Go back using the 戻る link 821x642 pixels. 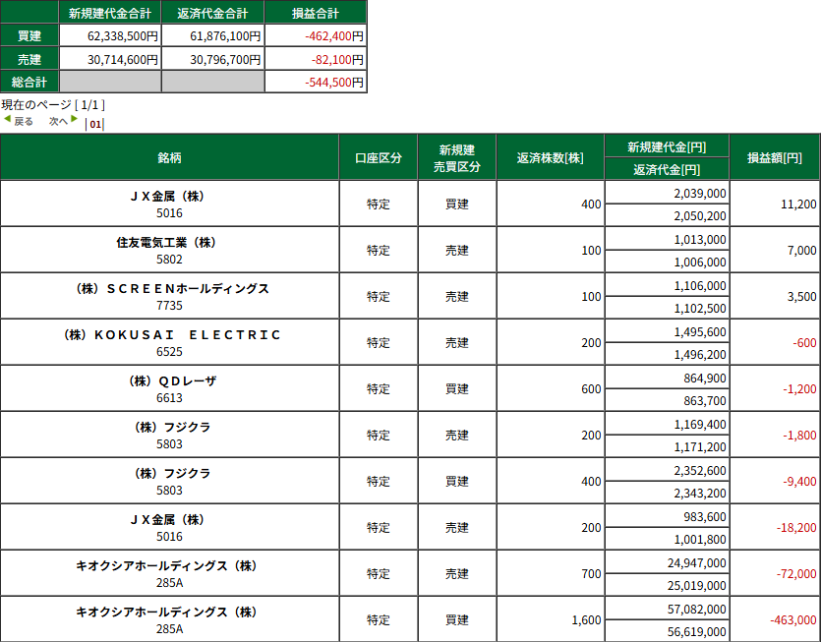click(24, 121)
